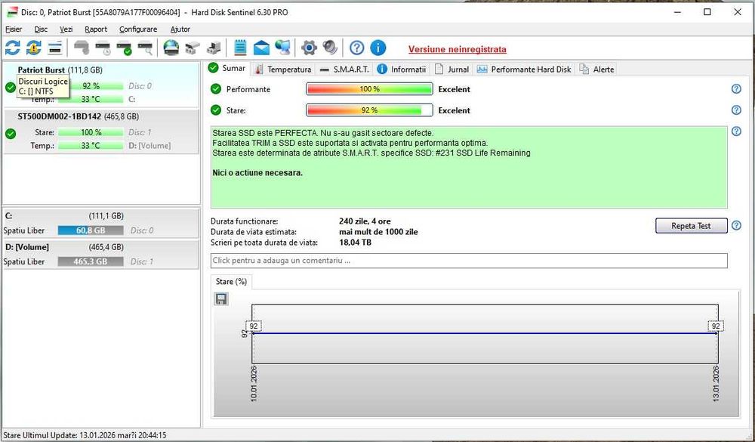The width and height of the screenshot is (755, 442).
Task: Open the Fisier menu
Action: pyautogui.click(x=14, y=29)
